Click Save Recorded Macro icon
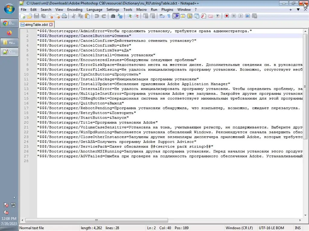 (255, 16)
